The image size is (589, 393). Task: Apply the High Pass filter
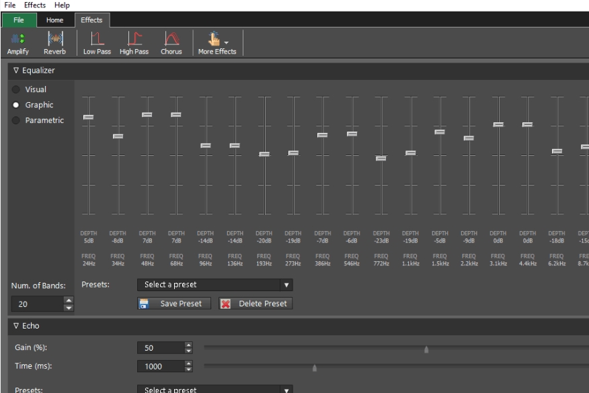pyautogui.click(x=134, y=43)
